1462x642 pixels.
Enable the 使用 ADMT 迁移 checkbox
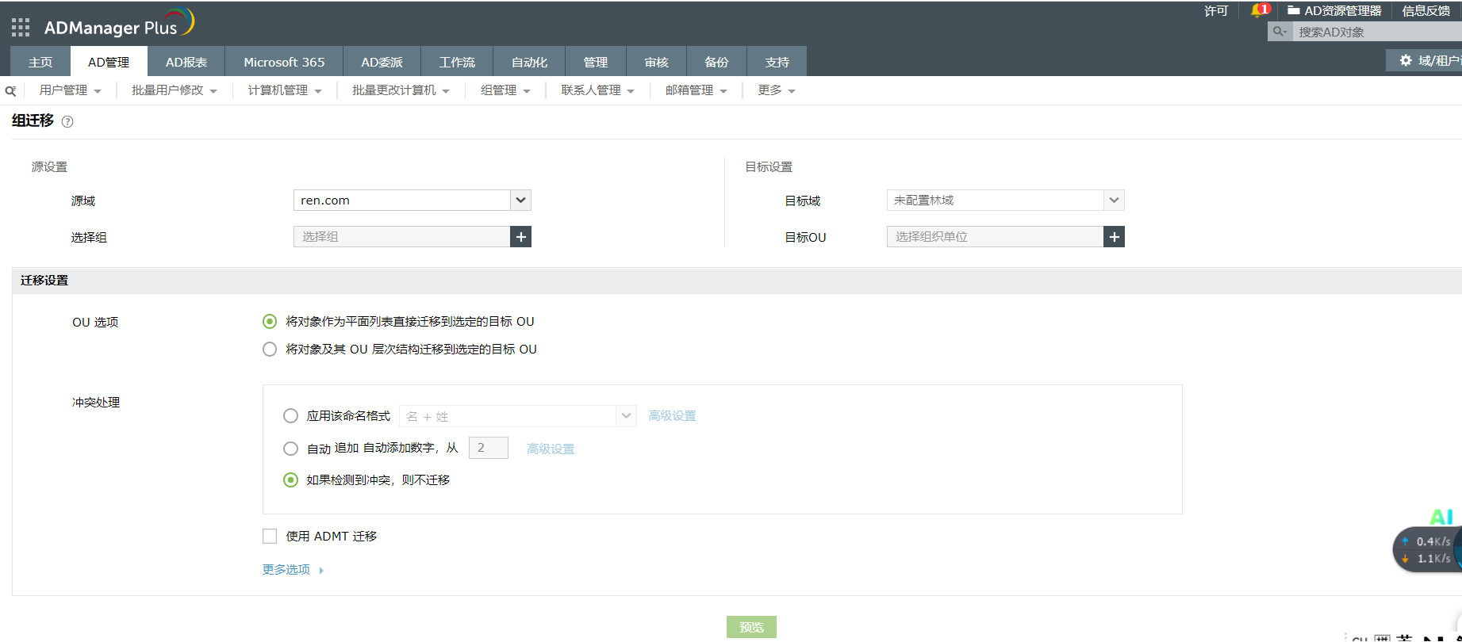(270, 537)
